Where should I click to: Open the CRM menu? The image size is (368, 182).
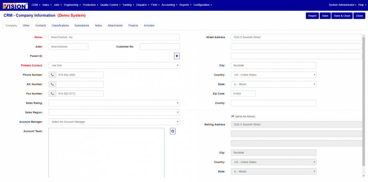point(36,5)
